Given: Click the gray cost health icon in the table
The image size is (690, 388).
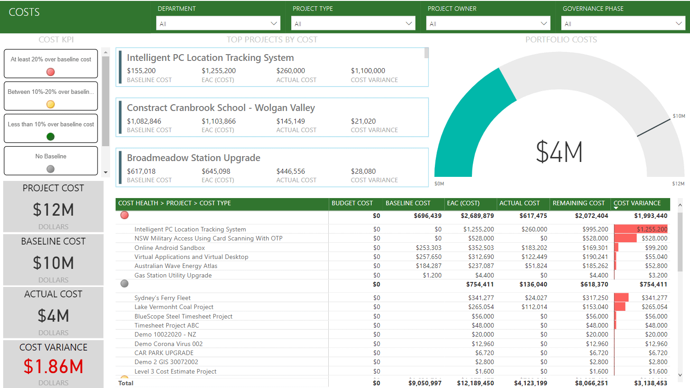Looking at the screenshot, I should pos(124,284).
